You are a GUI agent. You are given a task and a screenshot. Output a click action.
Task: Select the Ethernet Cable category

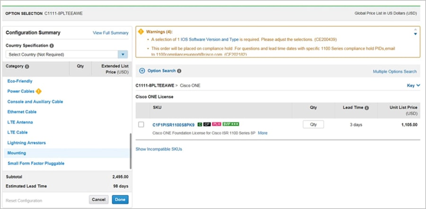click(22, 112)
